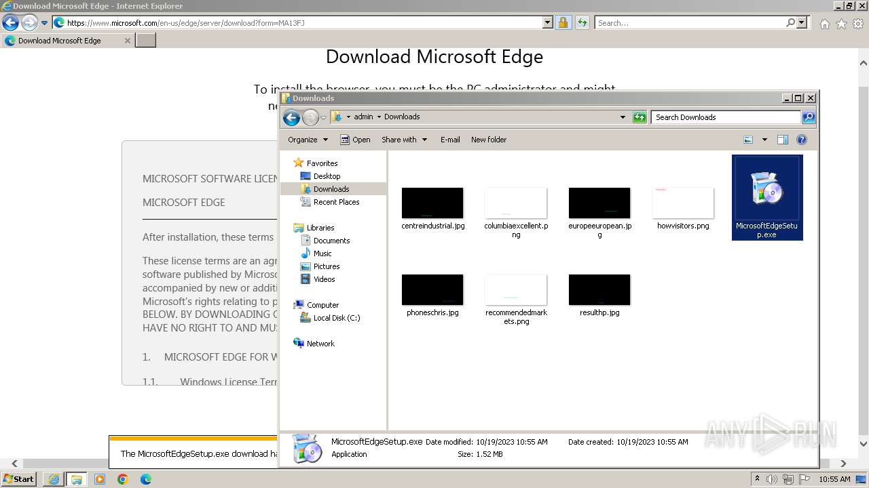Click IE Home icon
869x488 pixels.
[x=824, y=24]
